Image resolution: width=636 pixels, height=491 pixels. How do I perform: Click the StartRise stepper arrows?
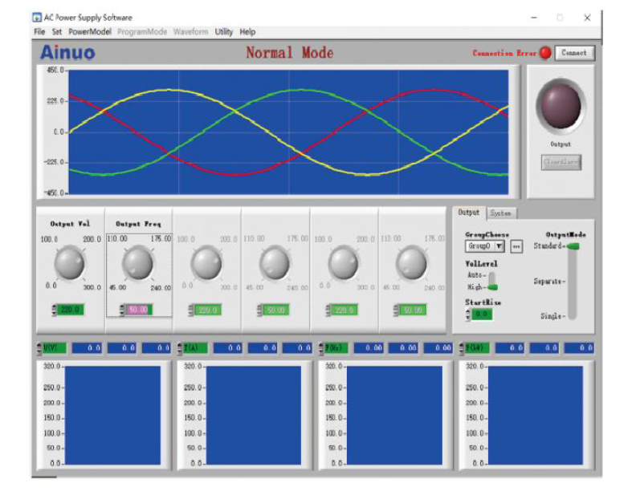click(468, 314)
